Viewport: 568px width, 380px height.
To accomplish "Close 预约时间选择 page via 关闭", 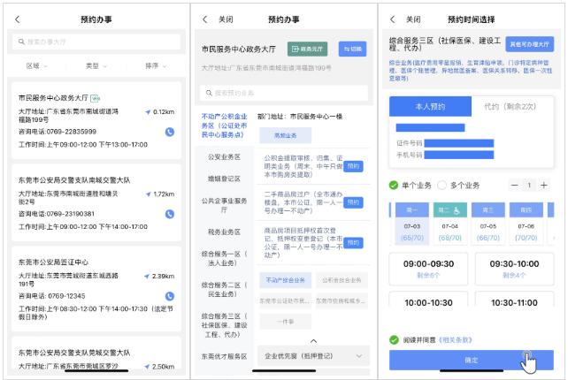I will point(413,19).
